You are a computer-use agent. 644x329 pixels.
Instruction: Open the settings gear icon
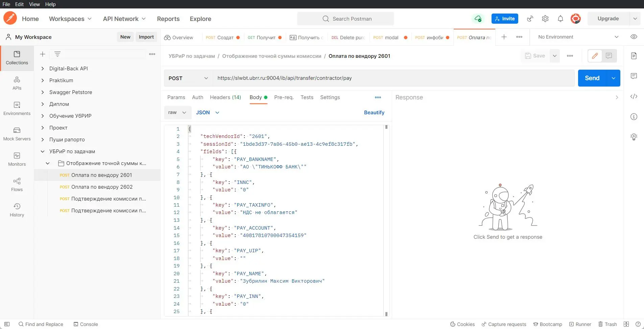click(545, 19)
